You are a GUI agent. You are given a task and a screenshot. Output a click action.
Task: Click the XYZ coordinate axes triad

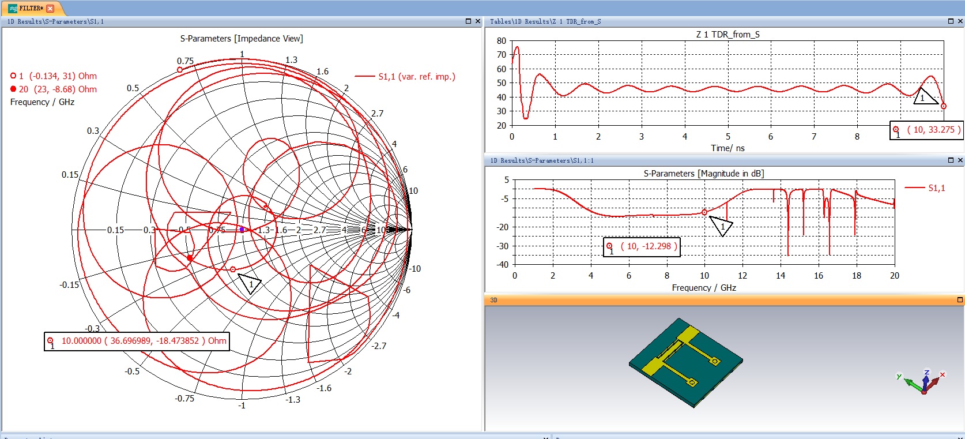coord(922,382)
